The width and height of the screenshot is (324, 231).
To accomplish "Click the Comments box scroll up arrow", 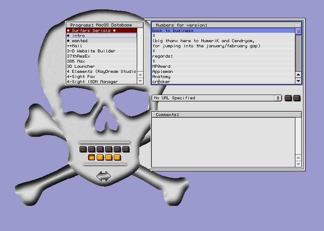I will click(x=298, y=158).
